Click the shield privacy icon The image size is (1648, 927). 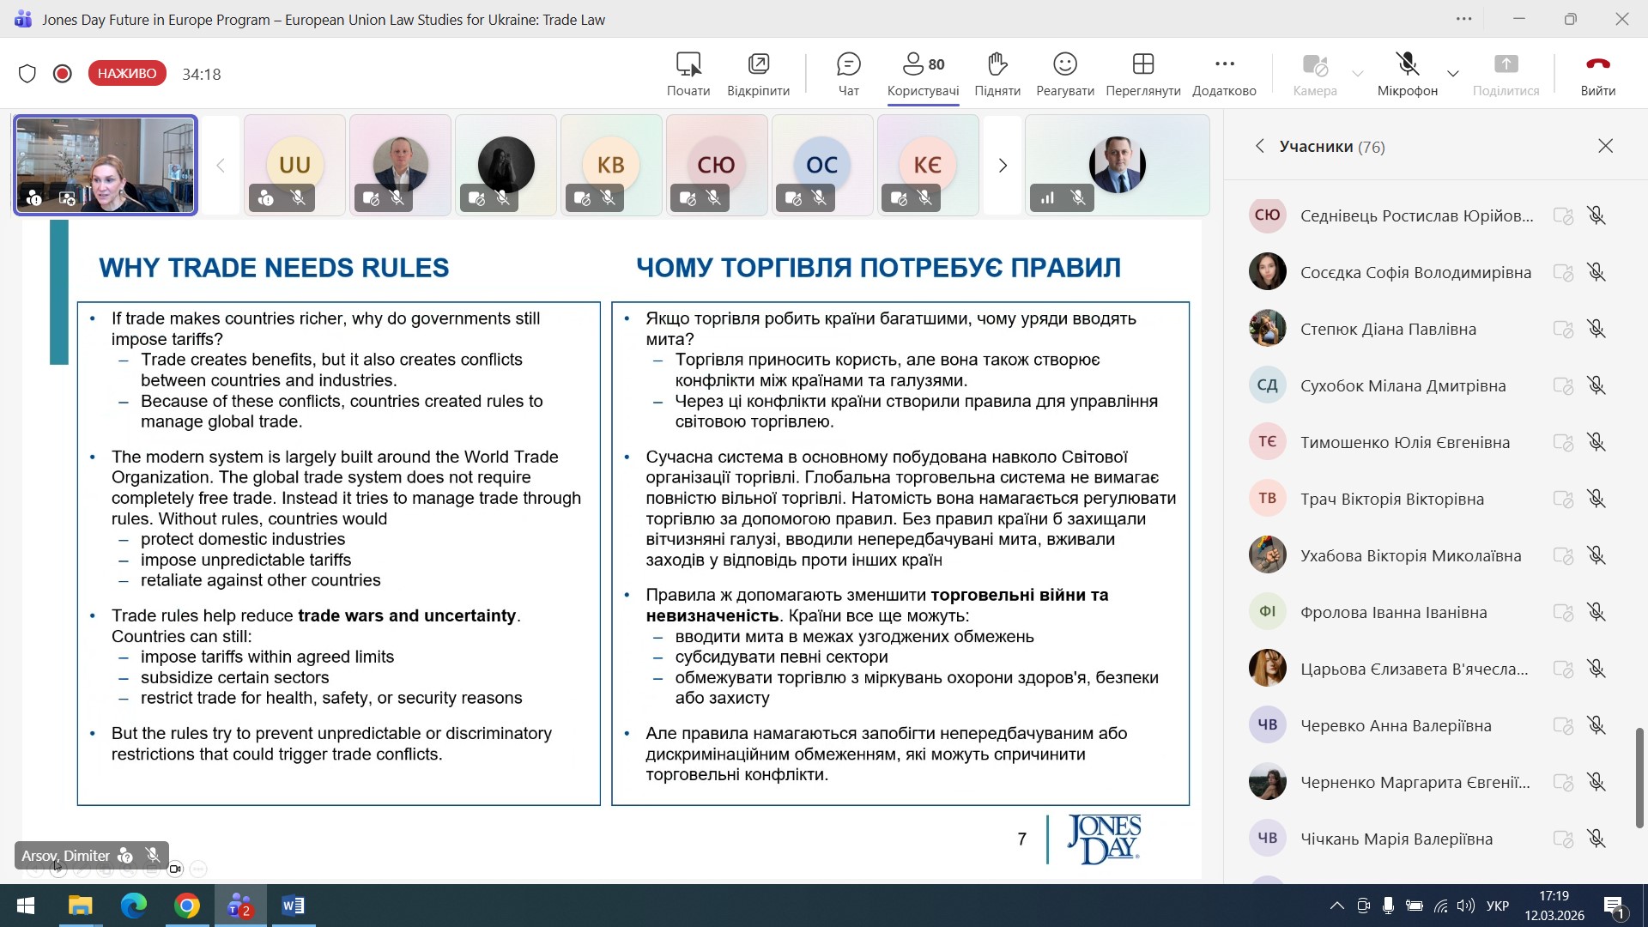(27, 74)
